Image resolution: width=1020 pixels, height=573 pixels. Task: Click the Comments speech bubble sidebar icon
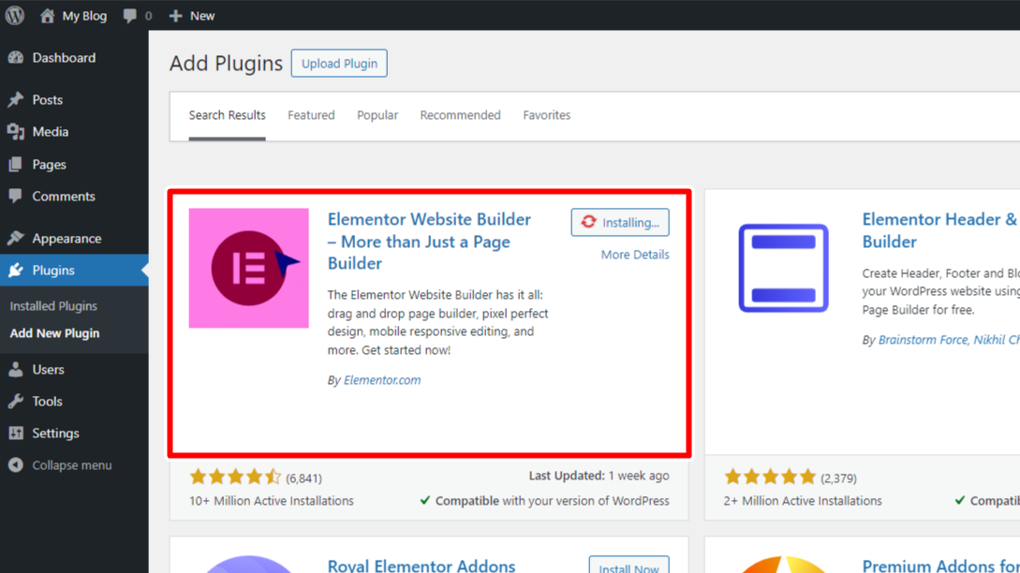click(16, 196)
